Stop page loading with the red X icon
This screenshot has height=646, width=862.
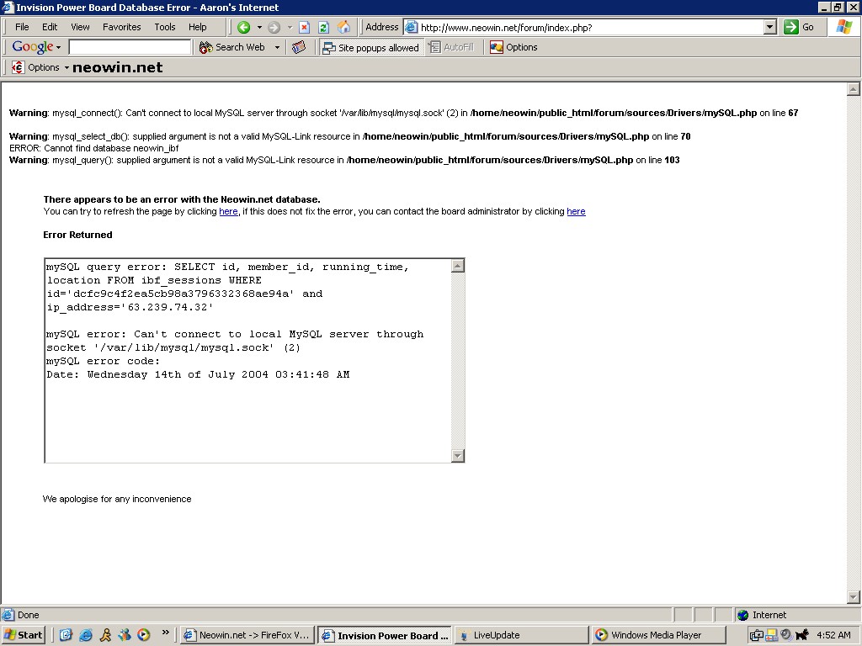coord(305,27)
